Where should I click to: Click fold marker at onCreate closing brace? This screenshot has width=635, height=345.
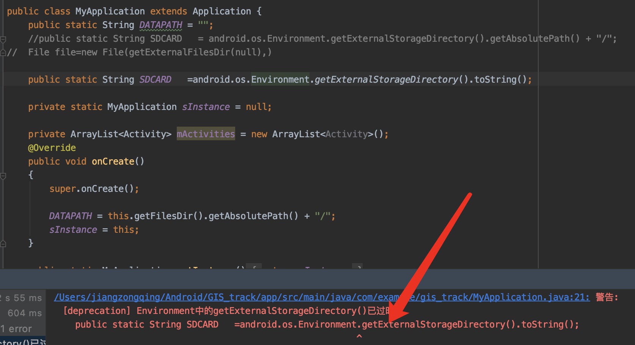[x=3, y=244]
